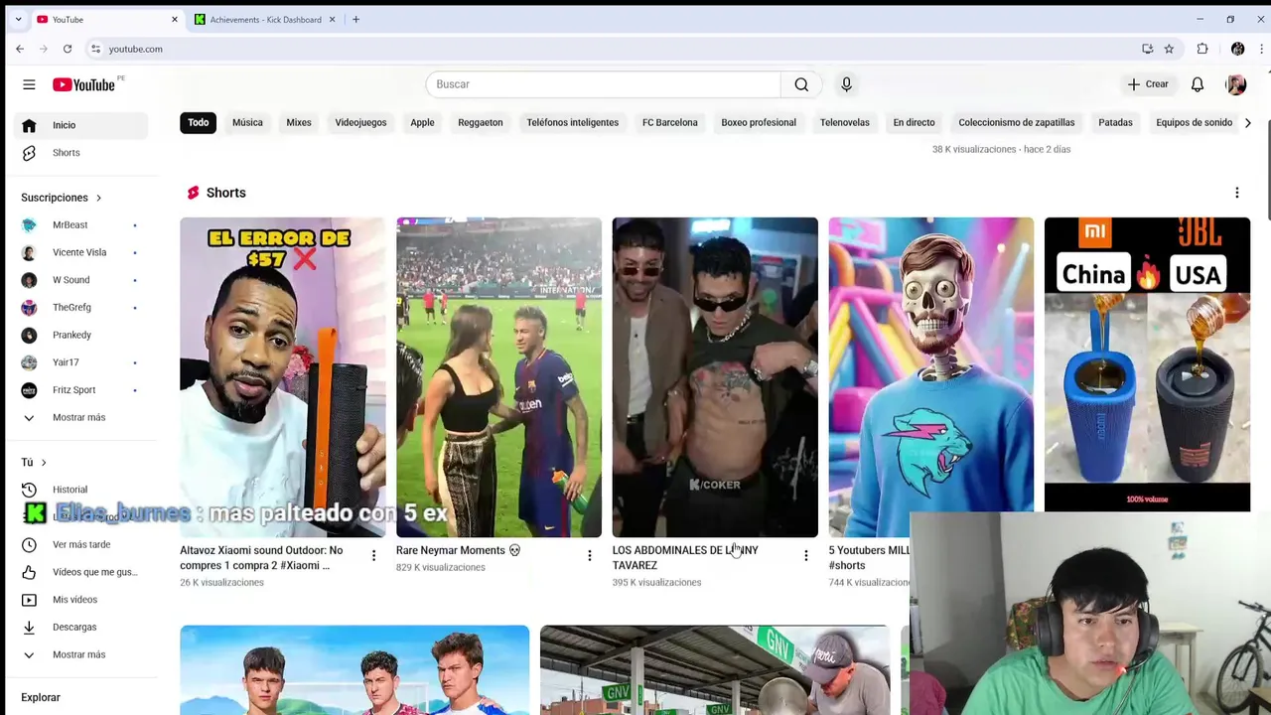1271x715 pixels.
Task: Play the China vs USA speaker short
Action: 1148,365
